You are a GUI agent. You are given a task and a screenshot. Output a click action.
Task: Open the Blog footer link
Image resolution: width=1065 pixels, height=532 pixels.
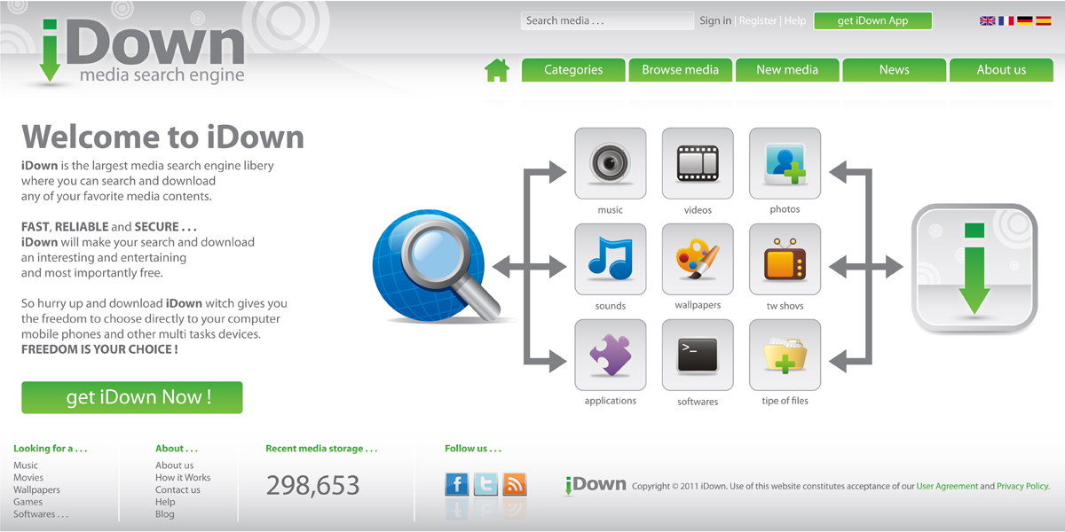165,514
